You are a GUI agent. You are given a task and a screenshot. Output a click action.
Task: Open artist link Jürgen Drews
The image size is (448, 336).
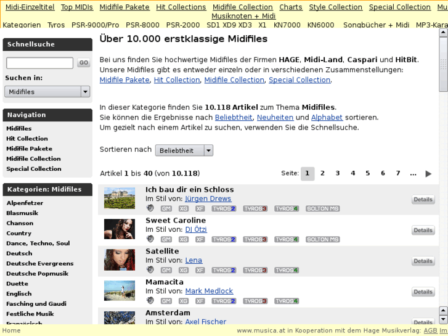[208, 199]
